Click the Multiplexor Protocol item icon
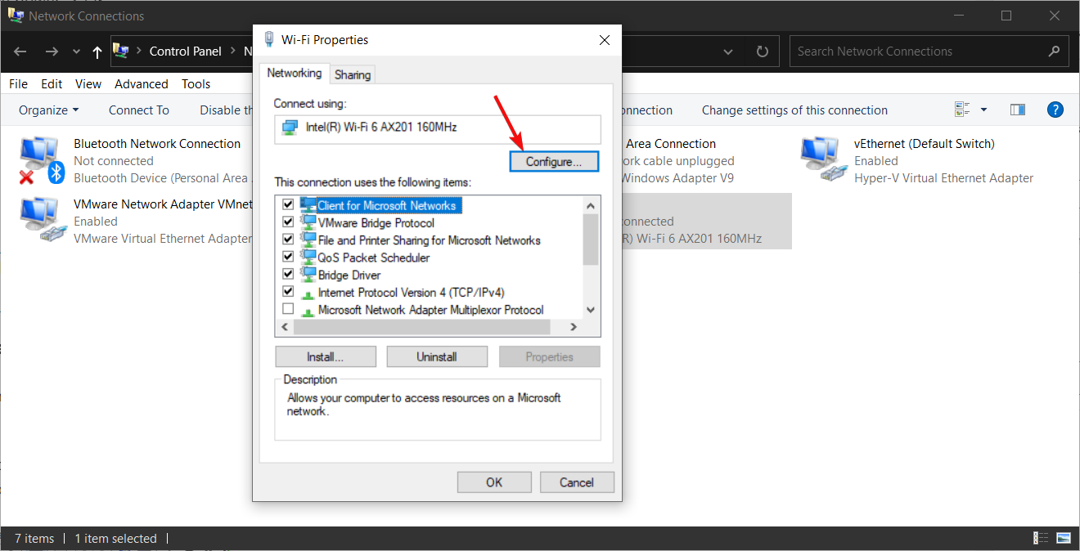The height and width of the screenshot is (551, 1080). [308, 311]
